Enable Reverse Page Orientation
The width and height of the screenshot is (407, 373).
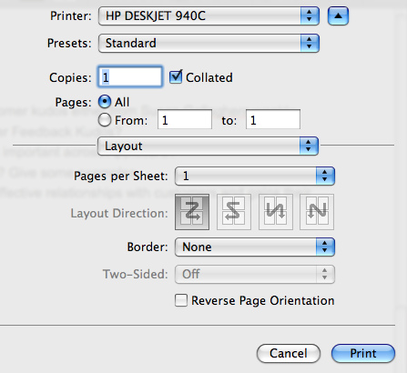pyautogui.click(x=181, y=300)
